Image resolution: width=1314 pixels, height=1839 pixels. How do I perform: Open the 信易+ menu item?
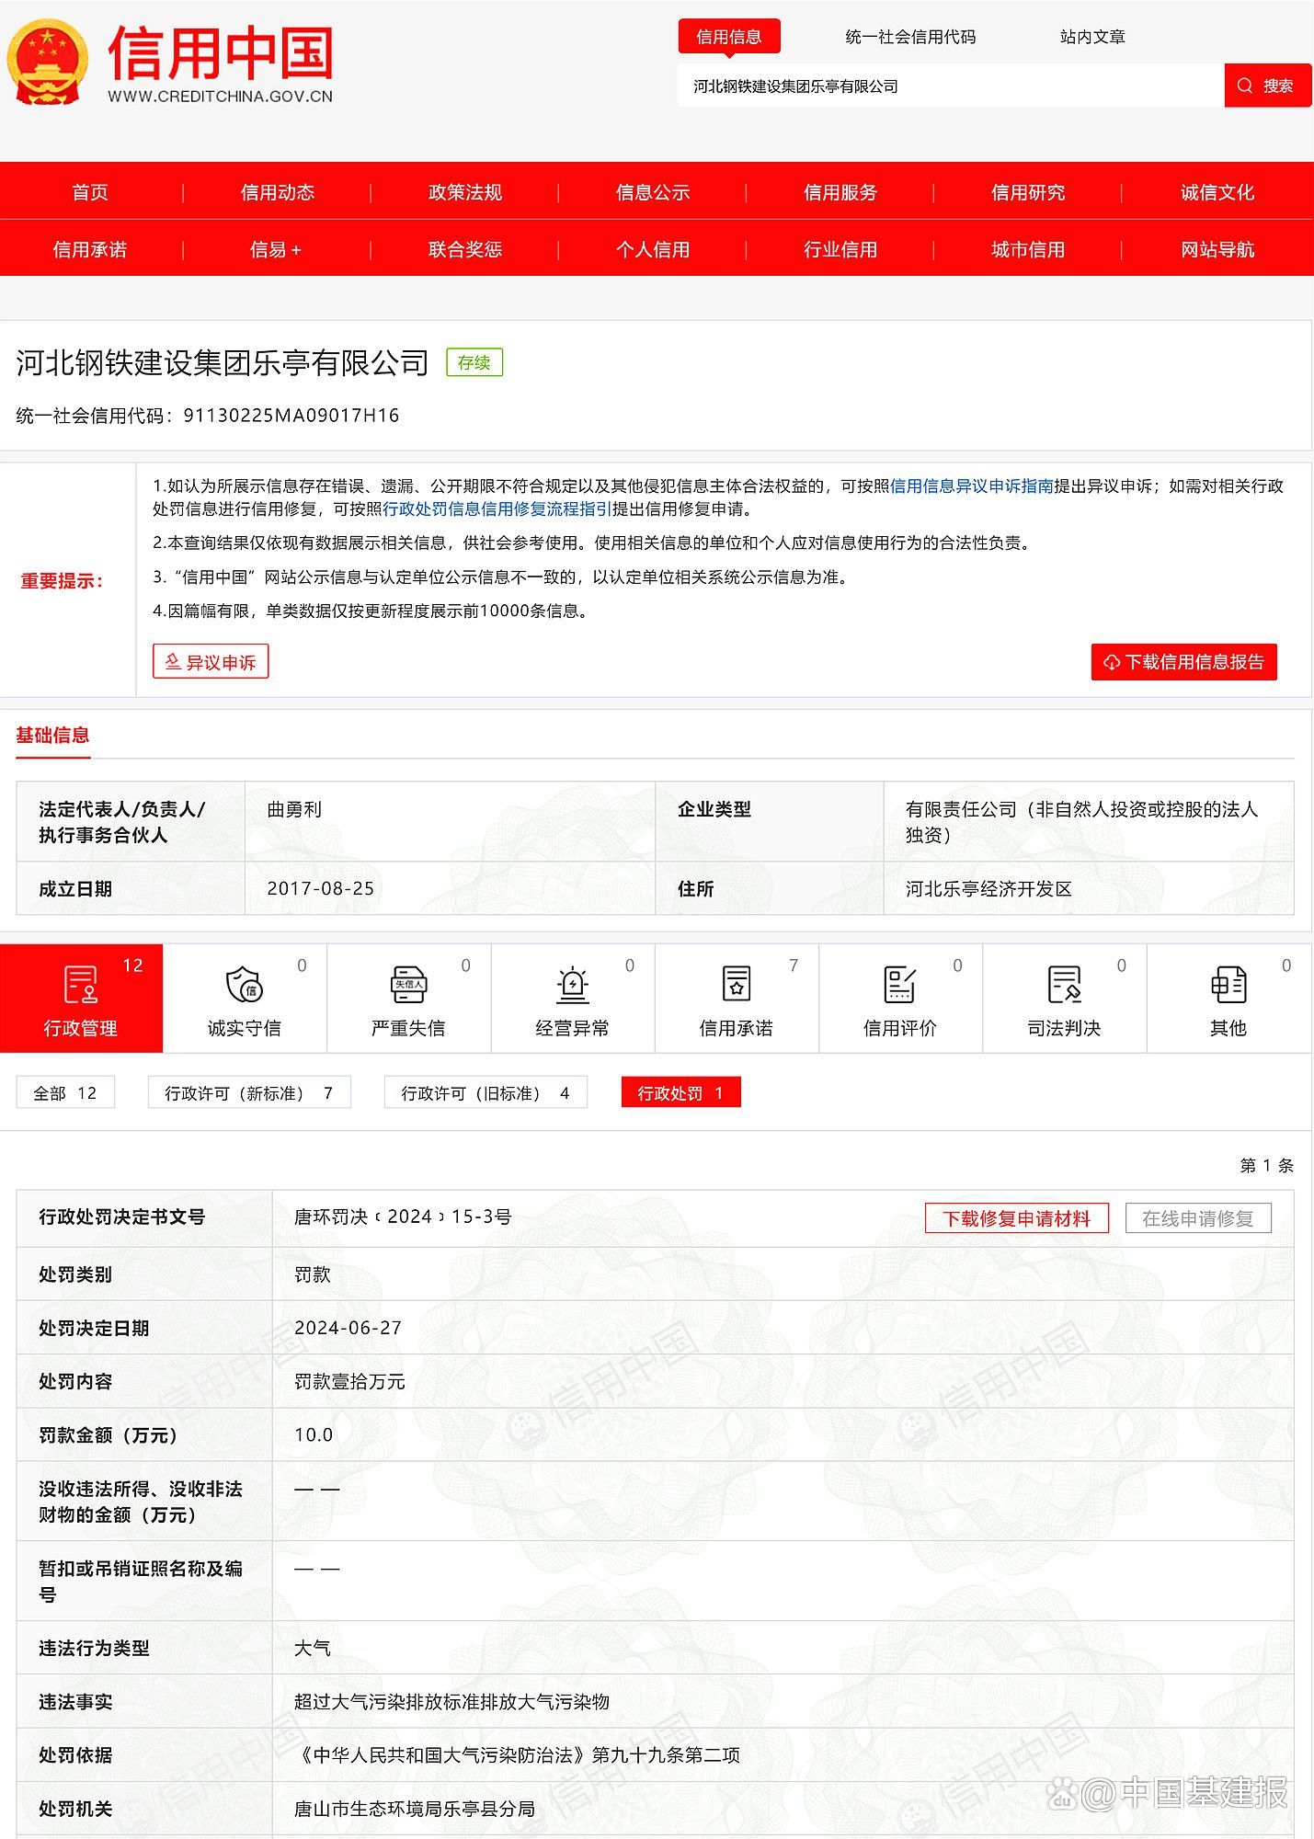[x=276, y=249]
